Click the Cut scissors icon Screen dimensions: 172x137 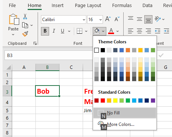coord(25,16)
